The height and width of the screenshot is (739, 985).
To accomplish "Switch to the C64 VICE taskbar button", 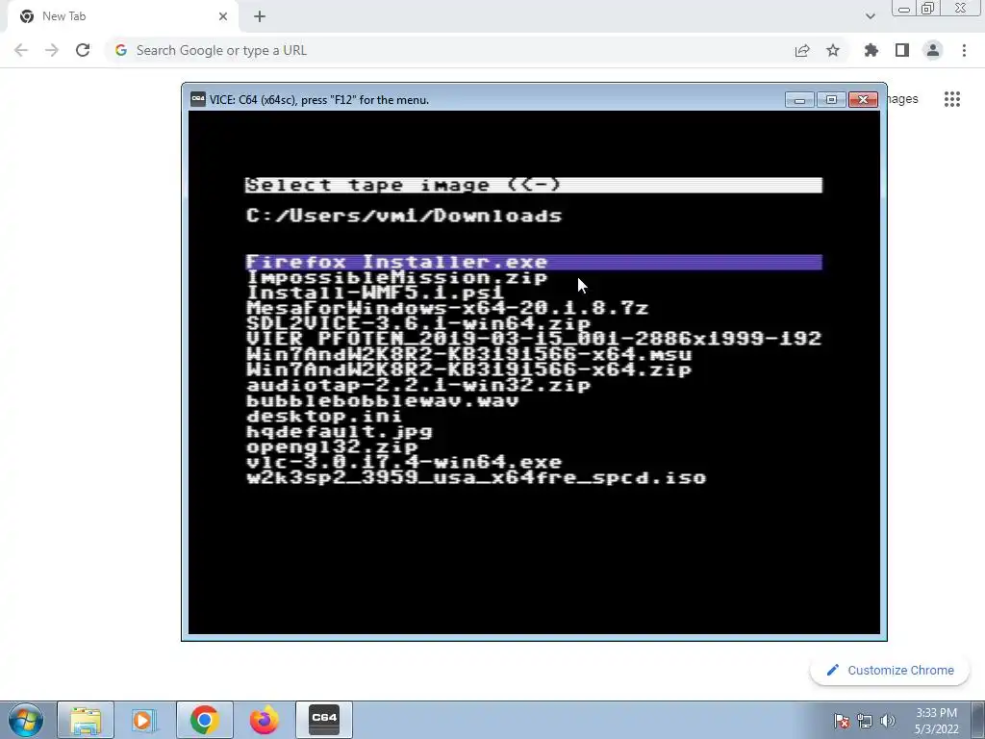I will pyautogui.click(x=324, y=720).
